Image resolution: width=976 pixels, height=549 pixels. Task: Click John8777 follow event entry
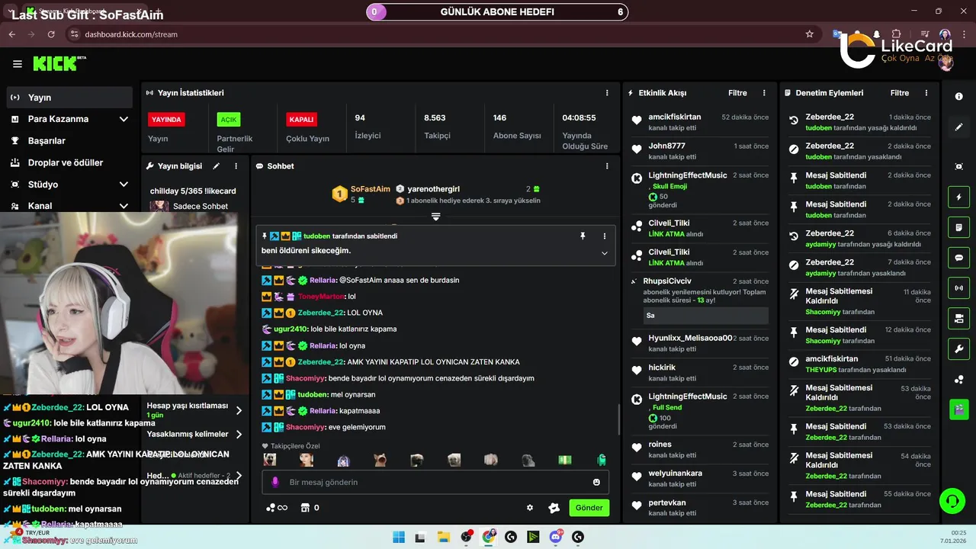[700, 150]
